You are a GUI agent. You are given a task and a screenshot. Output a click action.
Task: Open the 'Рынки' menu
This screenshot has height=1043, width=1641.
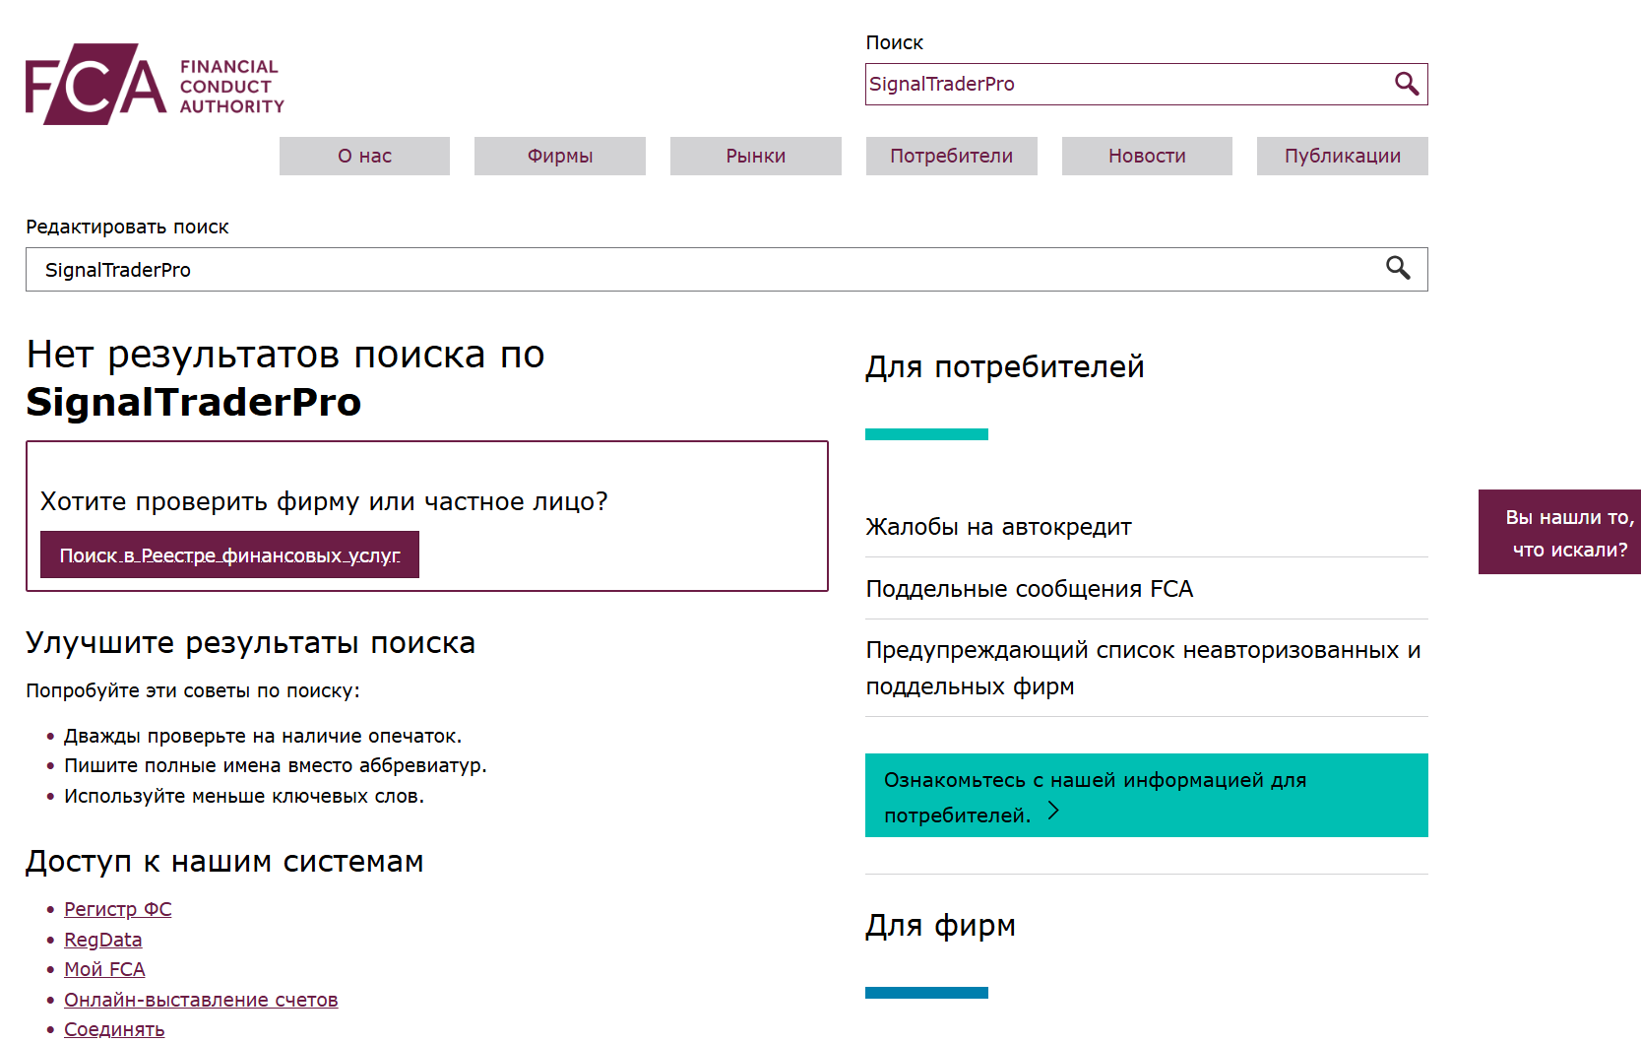pyautogui.click(x=755, y=156)
